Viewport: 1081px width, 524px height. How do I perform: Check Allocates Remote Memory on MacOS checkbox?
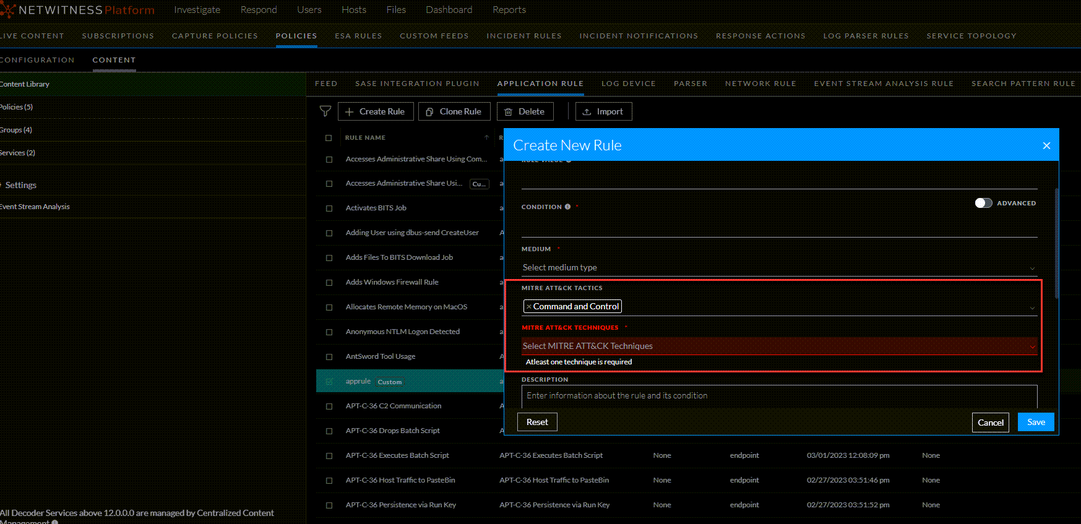329,307
